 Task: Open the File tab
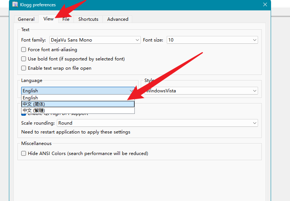pos(66,19)
